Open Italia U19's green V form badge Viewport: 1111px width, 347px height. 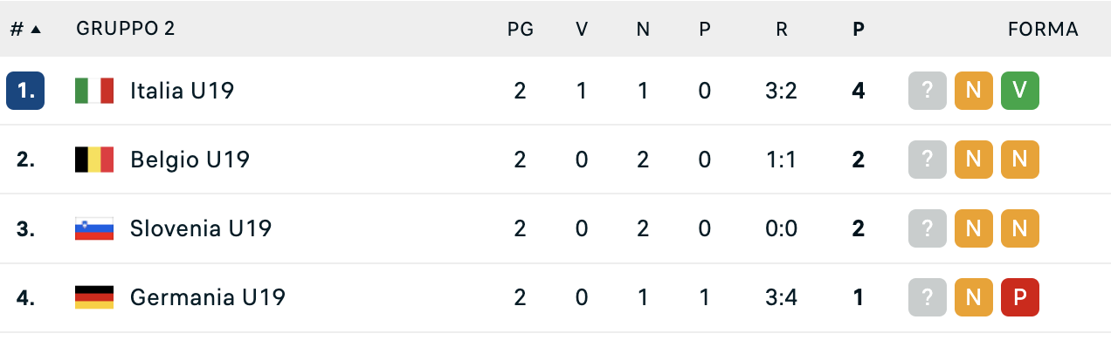(1020, 91)
